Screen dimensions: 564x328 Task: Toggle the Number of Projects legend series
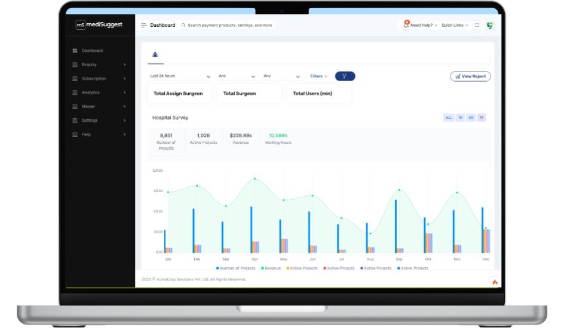pos(236,268)
